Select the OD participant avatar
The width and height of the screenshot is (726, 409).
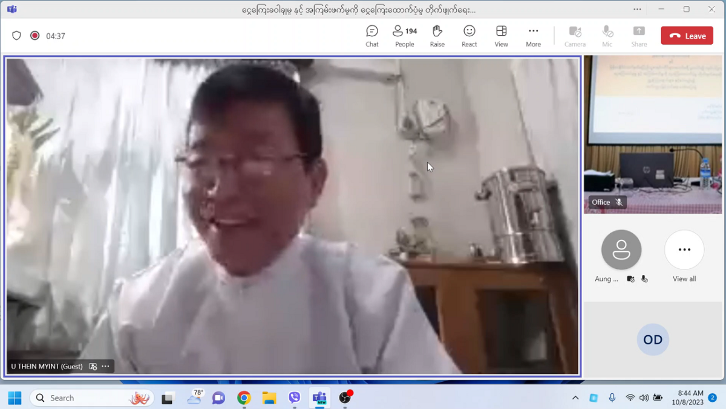653,340
